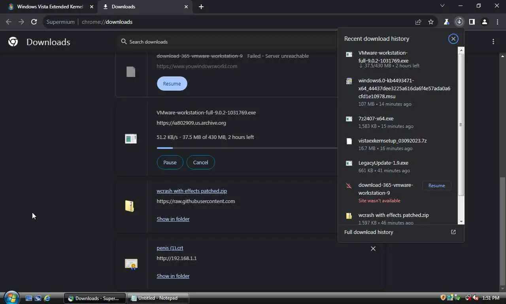Click the VMware exe file icon in list
This screenshot has height=304, width=506.
(x=131, y=139)
